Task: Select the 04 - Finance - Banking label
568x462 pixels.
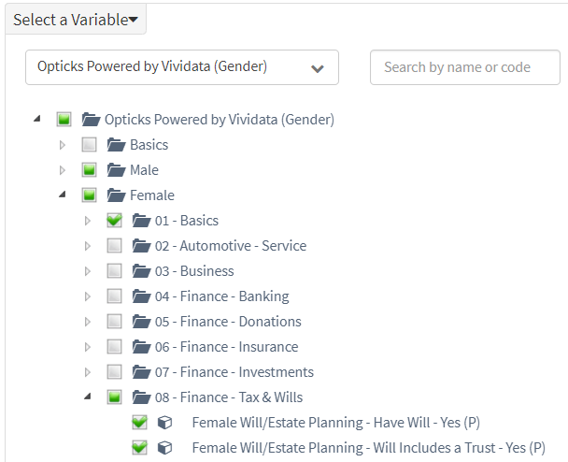Action: click(222, 296)
